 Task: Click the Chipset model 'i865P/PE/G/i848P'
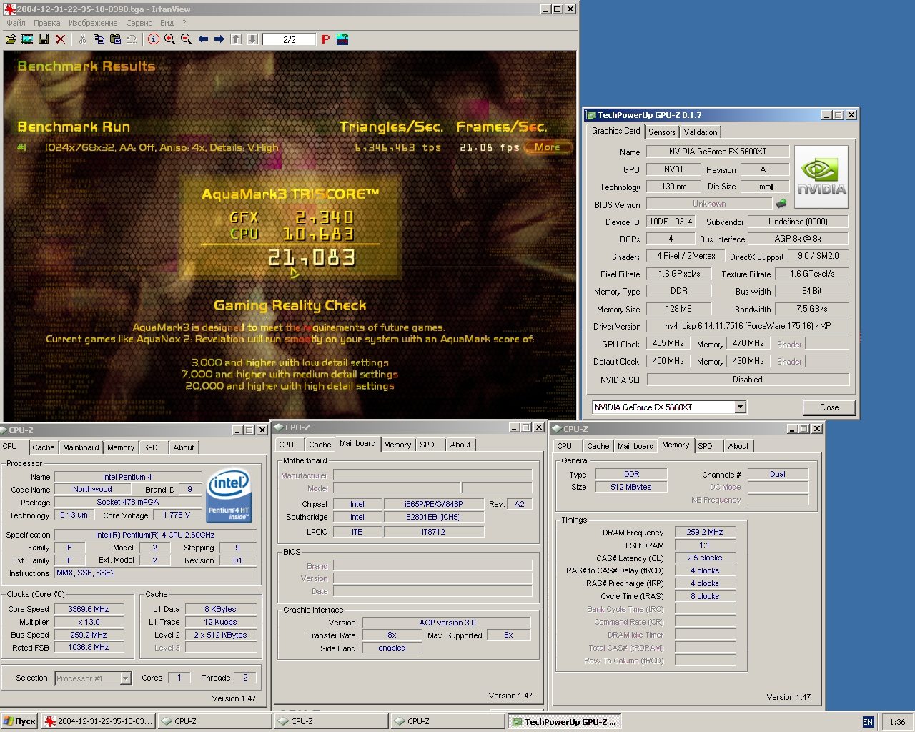434,504
